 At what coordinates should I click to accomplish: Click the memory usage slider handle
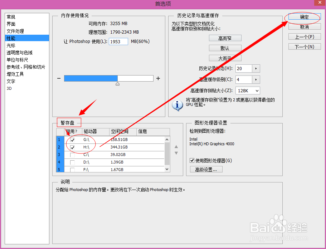tap(117, 83)
